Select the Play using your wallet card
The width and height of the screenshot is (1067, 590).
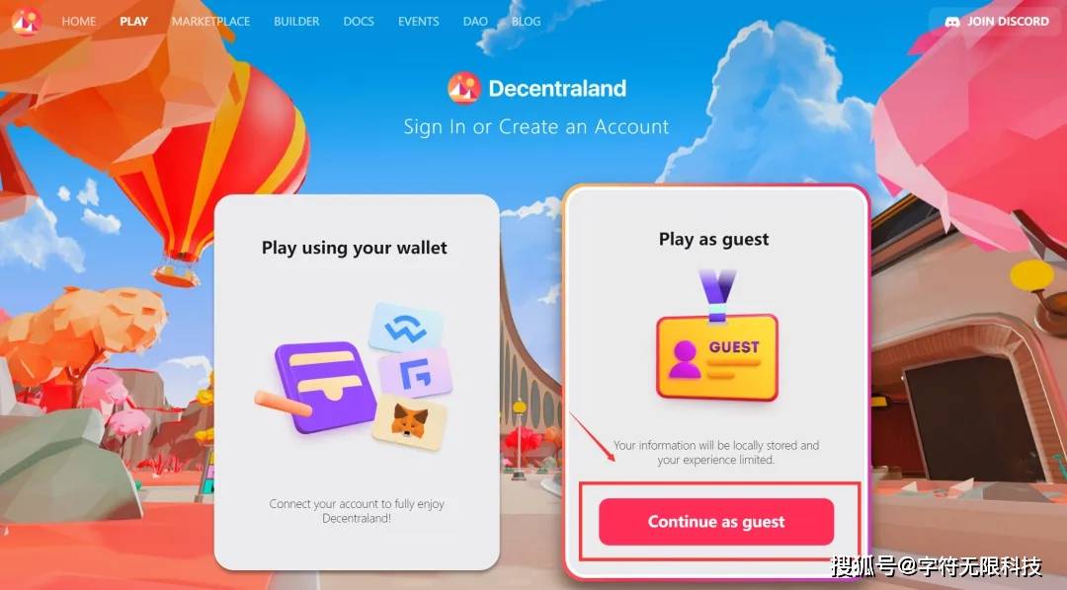(x=357, y=382)
